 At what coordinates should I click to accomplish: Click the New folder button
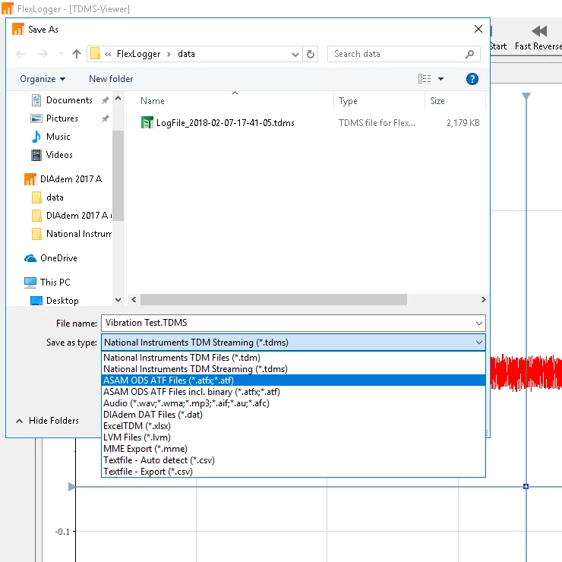click(111, 79)
